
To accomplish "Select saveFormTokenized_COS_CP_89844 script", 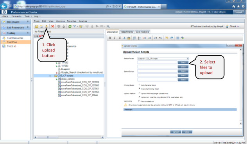I will click(x=79, y=95).
